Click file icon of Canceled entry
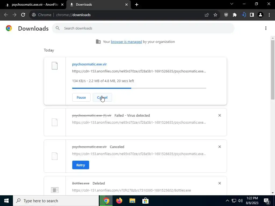275x206 pixels. pyautogui.click(x=55, y=156)
